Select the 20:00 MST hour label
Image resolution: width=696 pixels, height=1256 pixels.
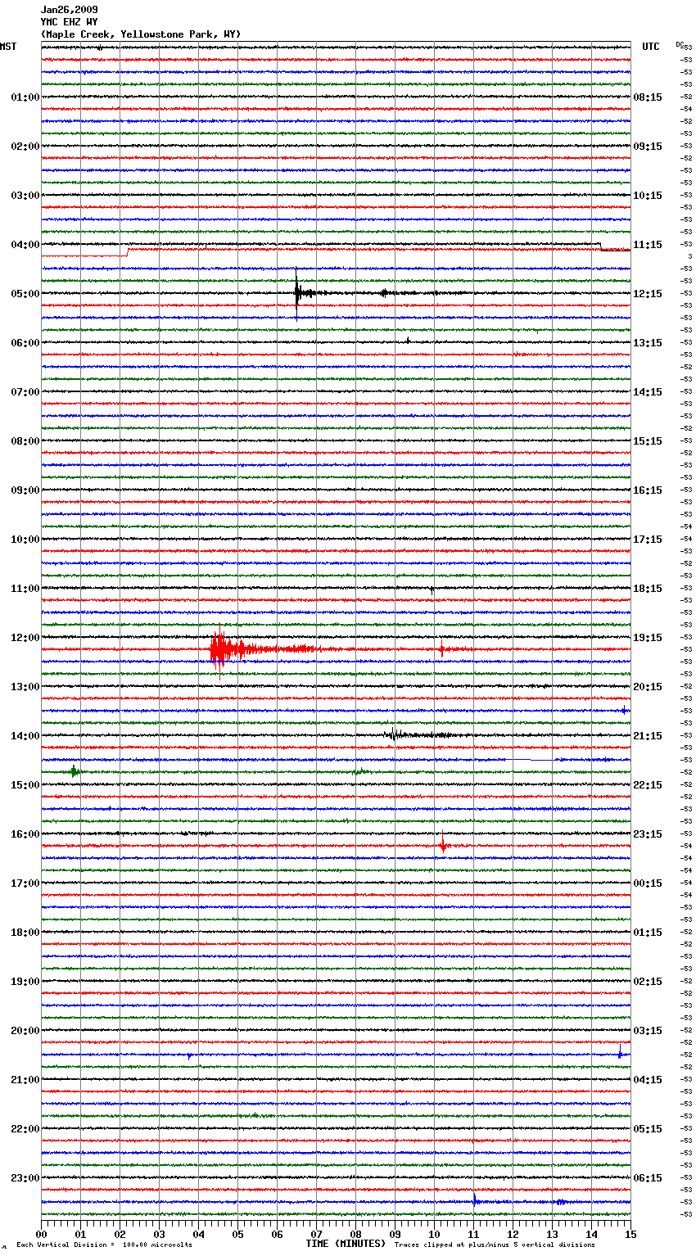point(25,1031)
